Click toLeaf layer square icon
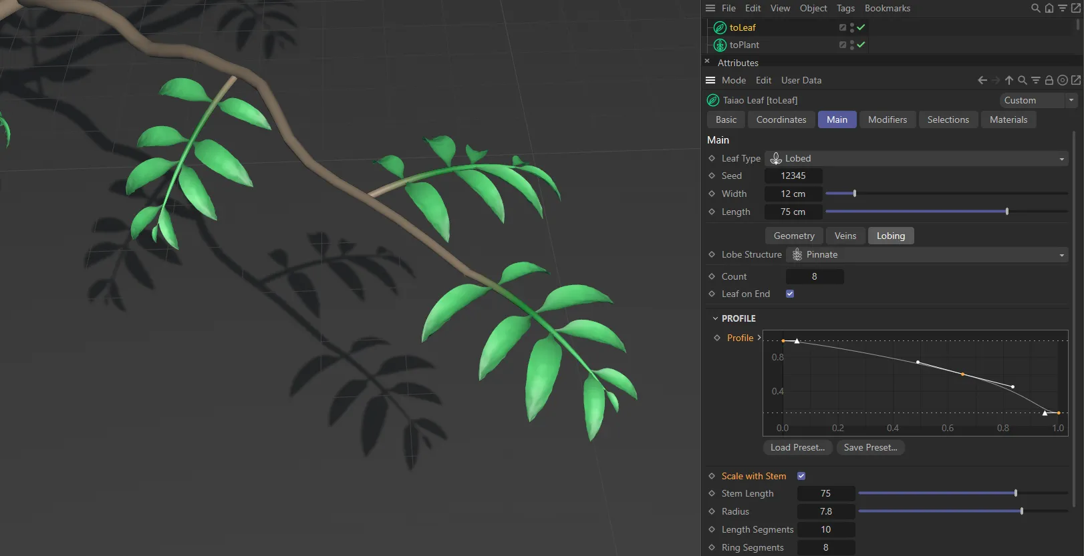 [x=843, y=27]
